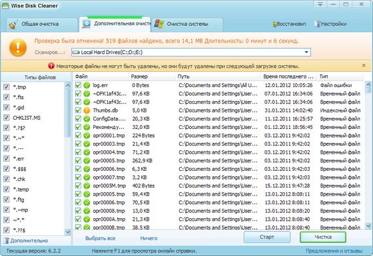Screen dimensions: 373x256
Task: Click the trash icon beside Дополнительно
Action: tap(7, 241)
